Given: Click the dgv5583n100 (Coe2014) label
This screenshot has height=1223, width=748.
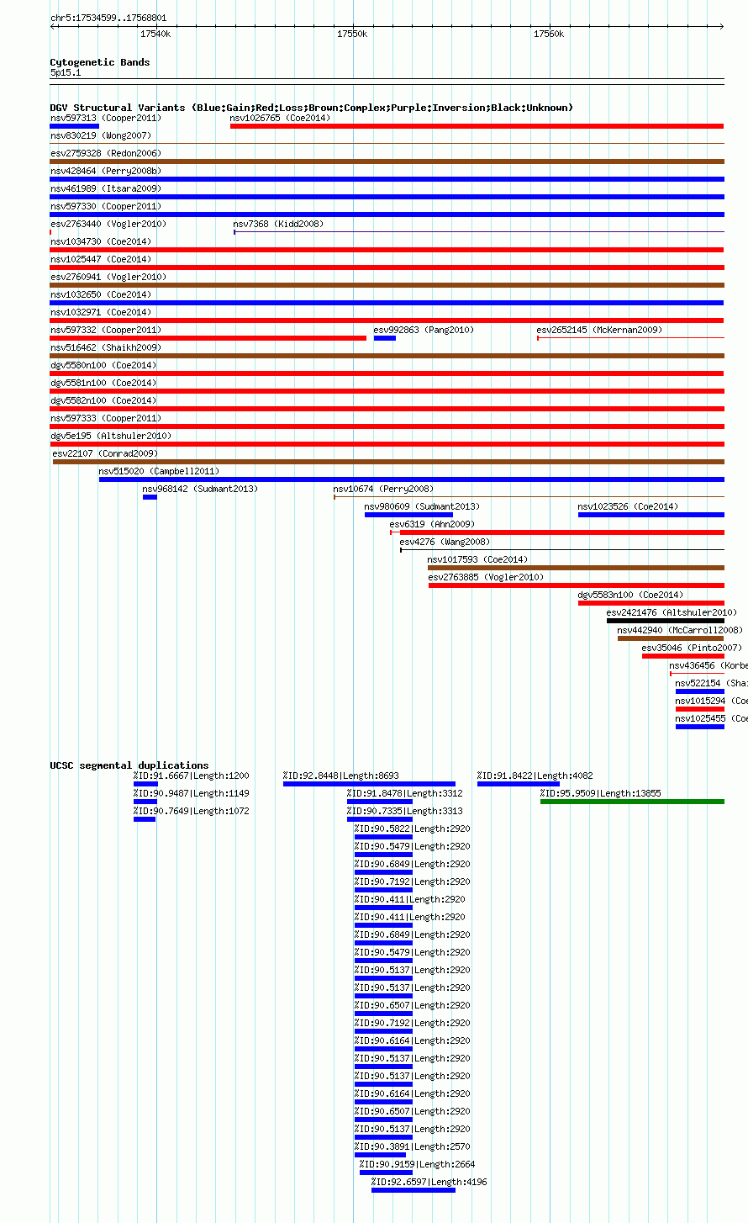Looking at the screenshot, I should tap(630, 596).
